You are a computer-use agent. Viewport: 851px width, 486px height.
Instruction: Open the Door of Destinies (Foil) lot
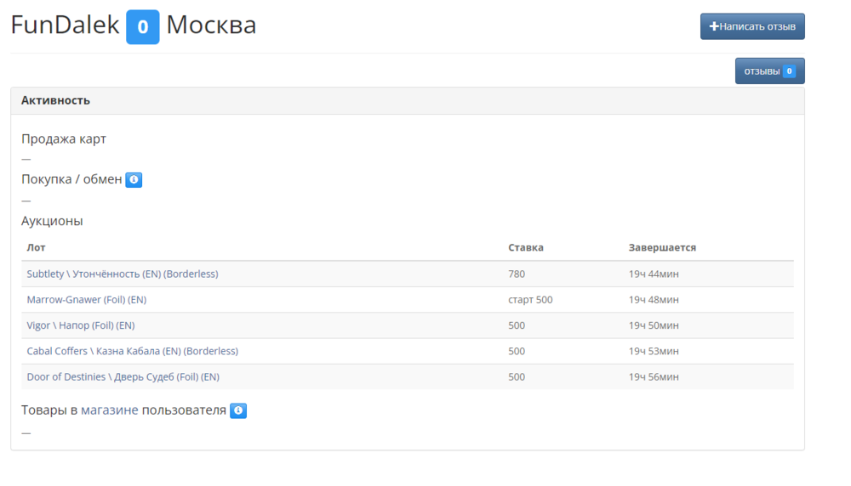click(123, 376)
